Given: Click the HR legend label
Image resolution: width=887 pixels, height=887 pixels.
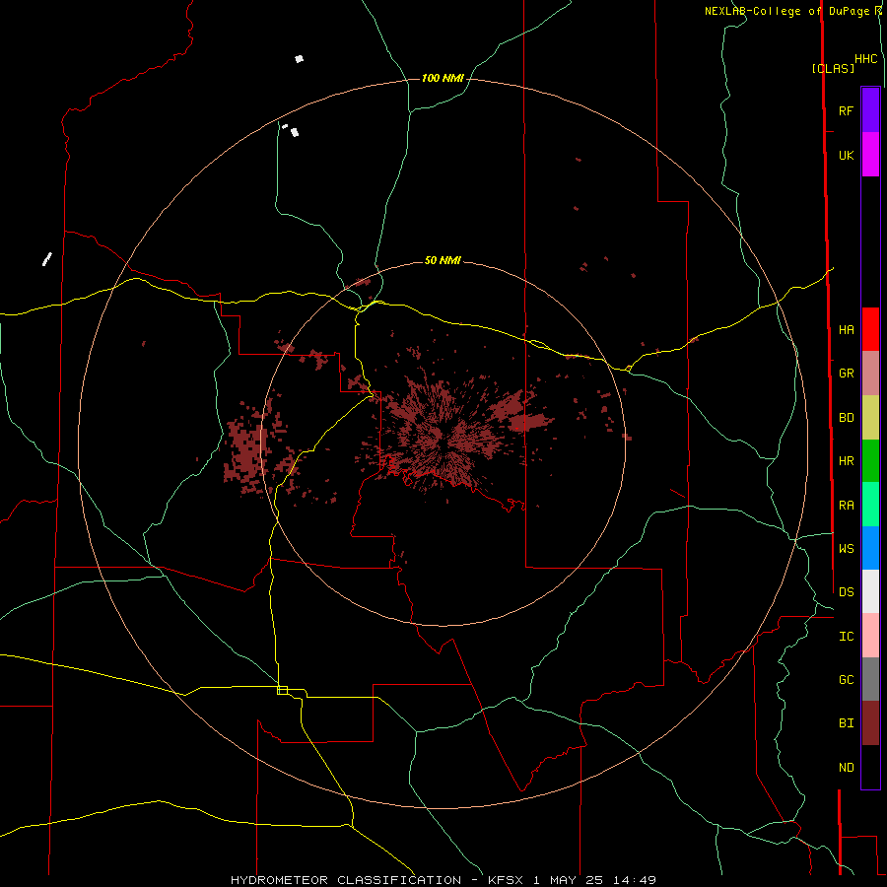Looking at the screenshot, I should pyautogui.click(x=846, y=461).
